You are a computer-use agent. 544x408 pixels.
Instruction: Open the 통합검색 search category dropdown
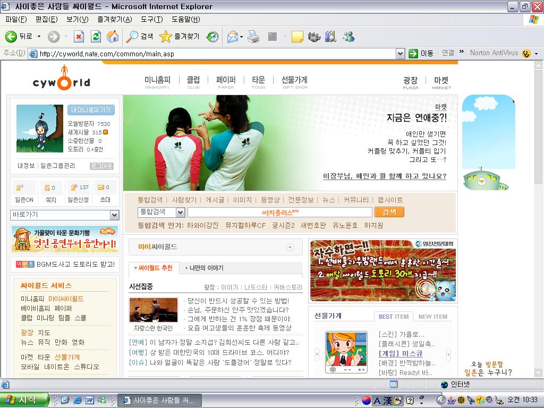pyautogui.click(x=181, y=212)
